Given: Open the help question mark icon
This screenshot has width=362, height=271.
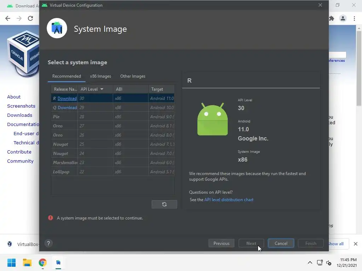Looking at the screenshot, I should click(x=48, y=243).
